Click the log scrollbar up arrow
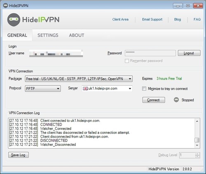This screenshot has width=206, height=174. [x=197, y=121]
